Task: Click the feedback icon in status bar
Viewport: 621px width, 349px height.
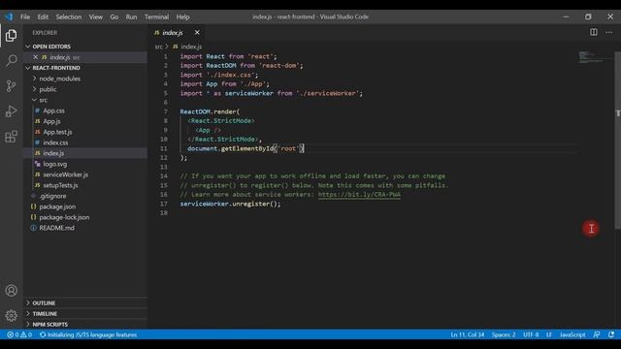Action: click(x=597, y=334)
